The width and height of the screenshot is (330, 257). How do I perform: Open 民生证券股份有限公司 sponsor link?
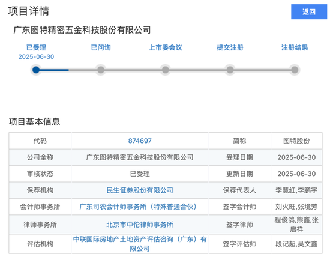(140, 190)
